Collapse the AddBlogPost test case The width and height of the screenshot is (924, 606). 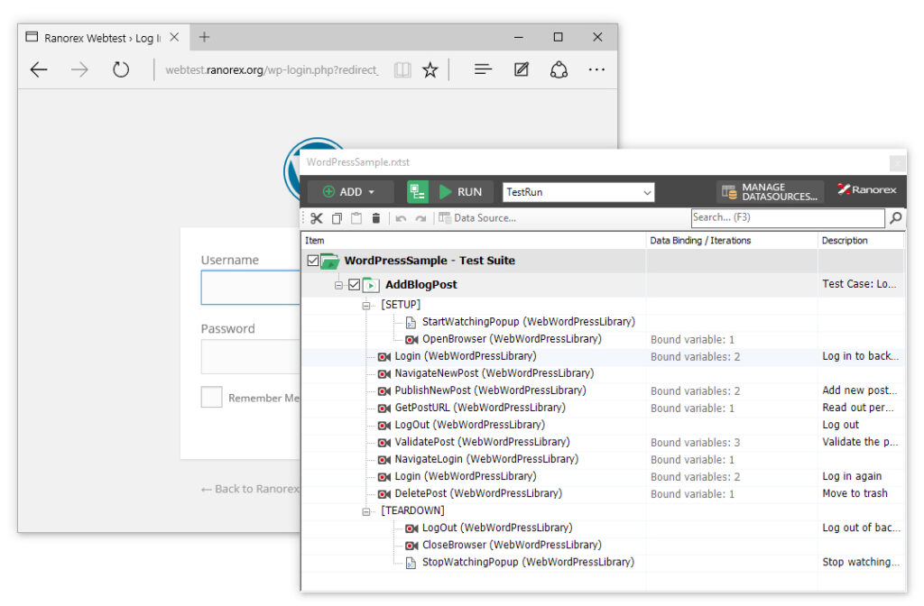(338, 285)
